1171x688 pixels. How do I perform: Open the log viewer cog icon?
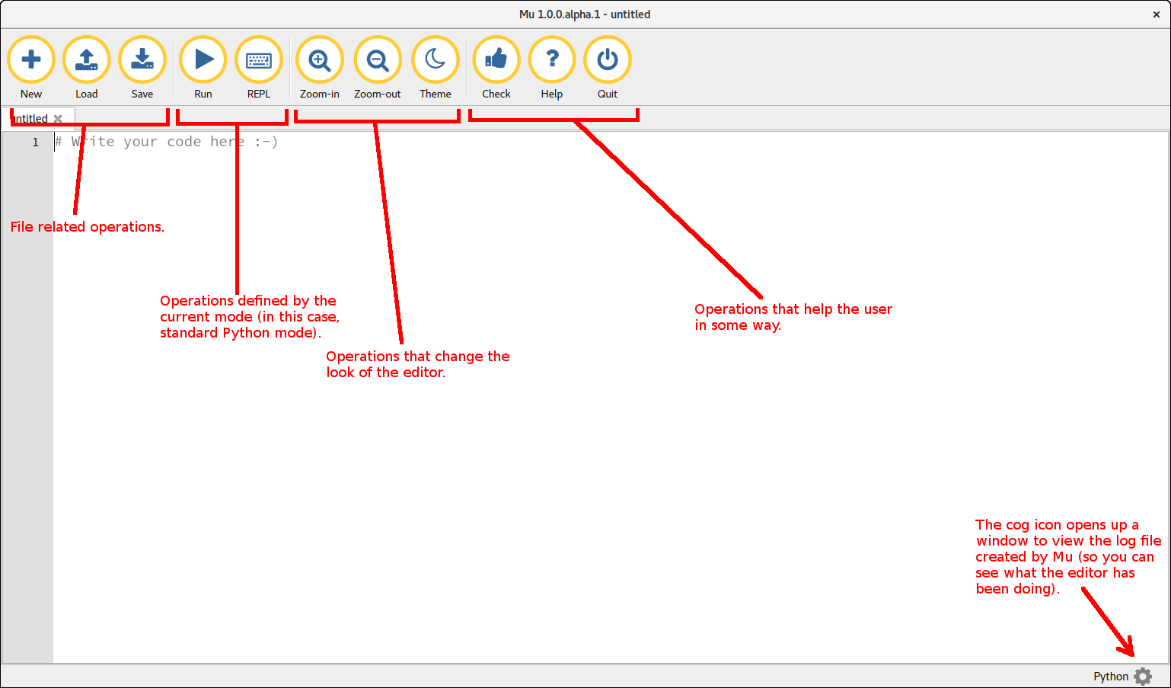(x=1143, y=677)
